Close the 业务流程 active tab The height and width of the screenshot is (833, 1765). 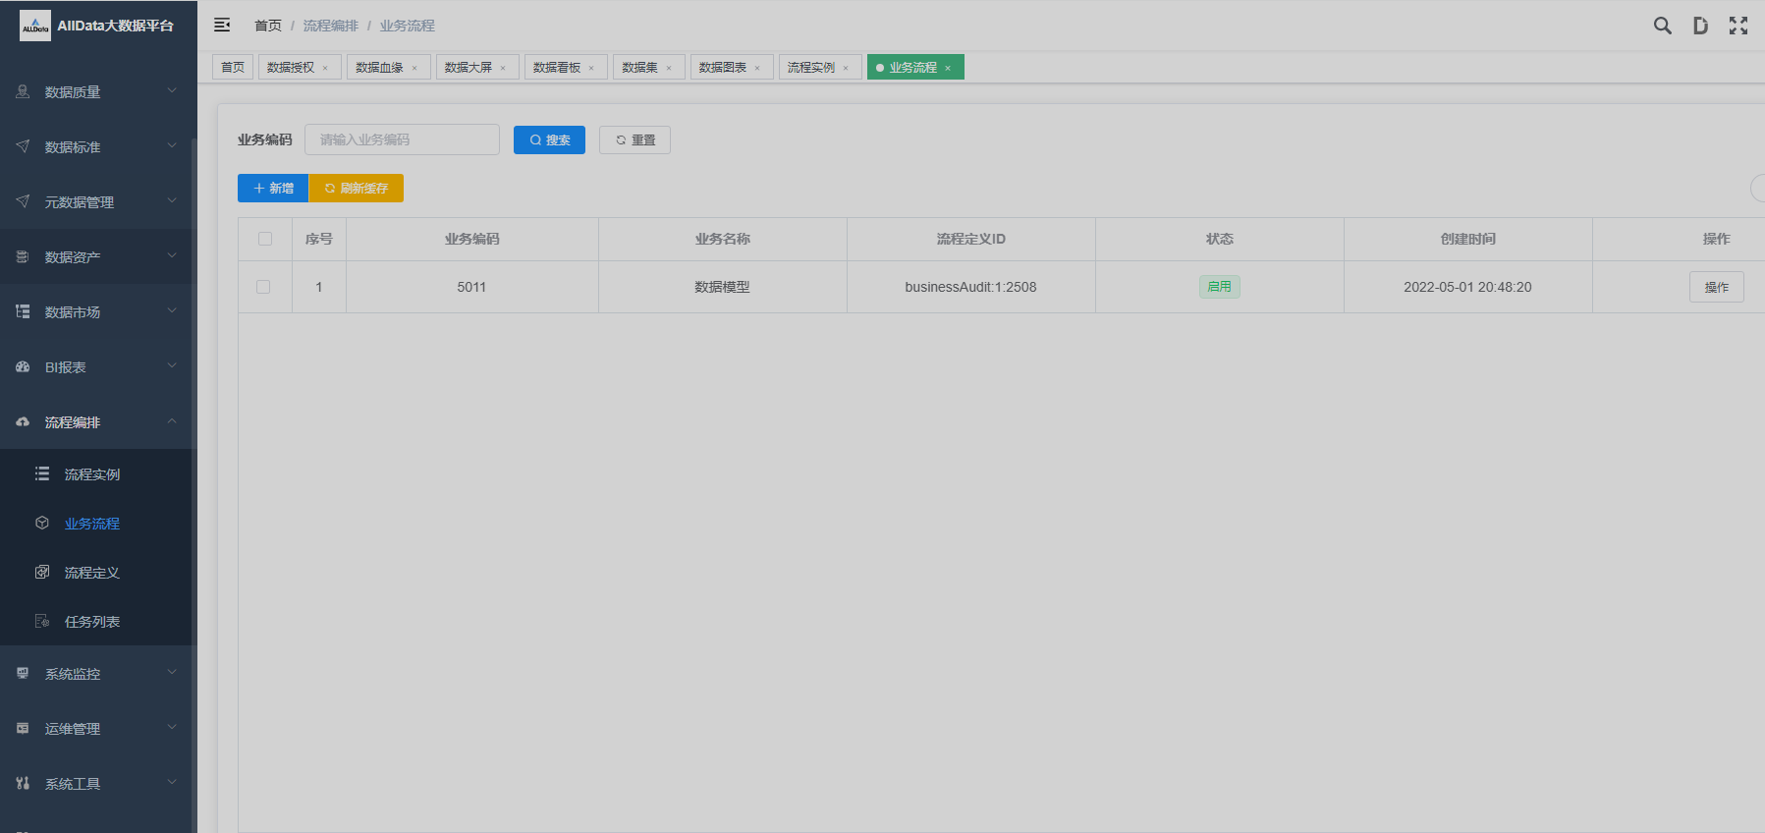pyautogui.click(x=948, y=68)
